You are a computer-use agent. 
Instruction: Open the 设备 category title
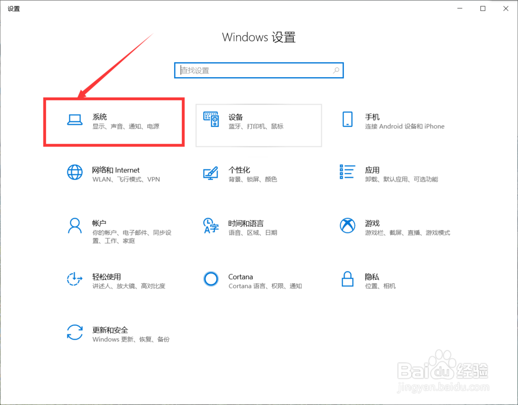[236, 117]
